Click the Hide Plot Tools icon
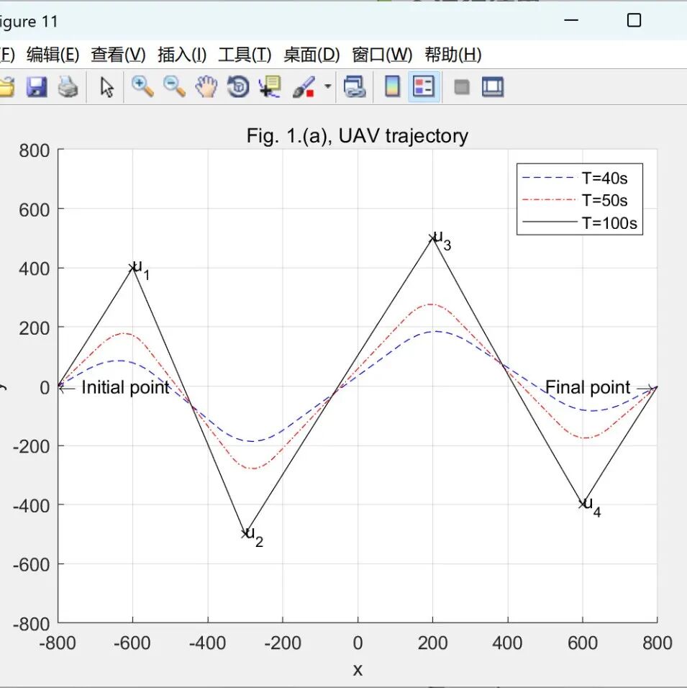Viewport: 687px width, 688px height. 462,87
